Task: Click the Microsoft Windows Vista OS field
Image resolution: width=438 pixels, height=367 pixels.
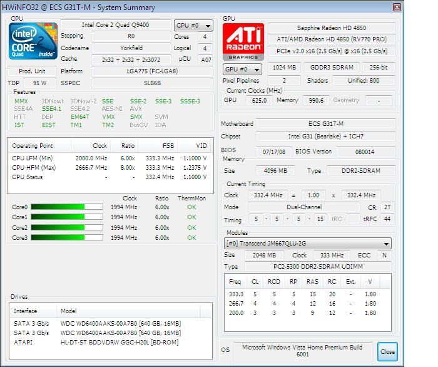Action: click(x=302, y=351)
